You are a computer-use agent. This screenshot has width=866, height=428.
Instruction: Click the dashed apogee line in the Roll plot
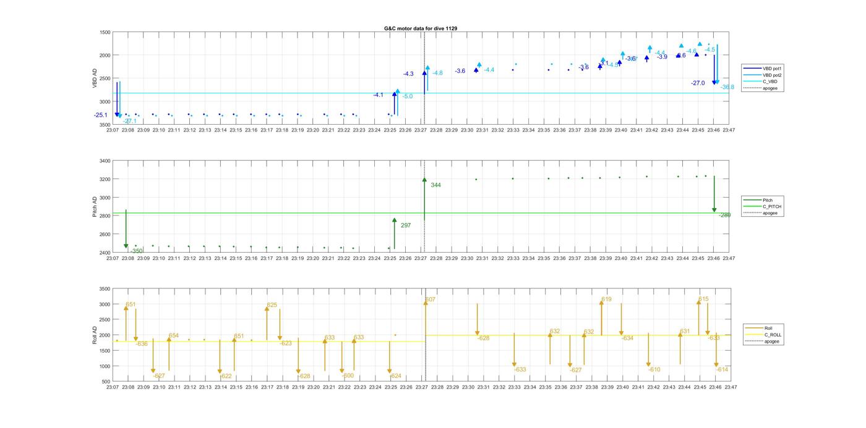coord(425,335)
